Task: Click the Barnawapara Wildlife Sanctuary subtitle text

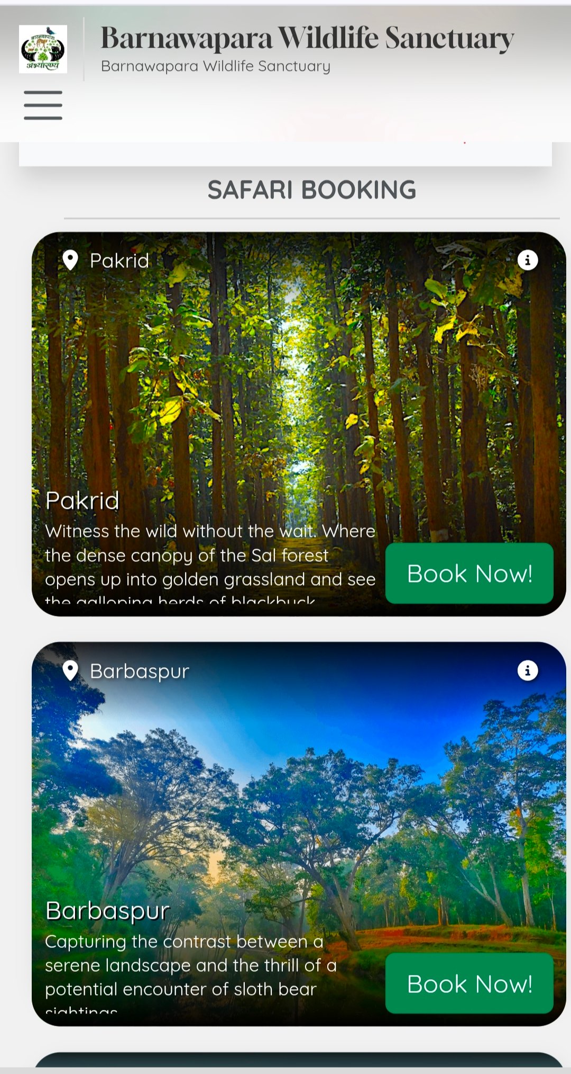Action: (216, 66)
